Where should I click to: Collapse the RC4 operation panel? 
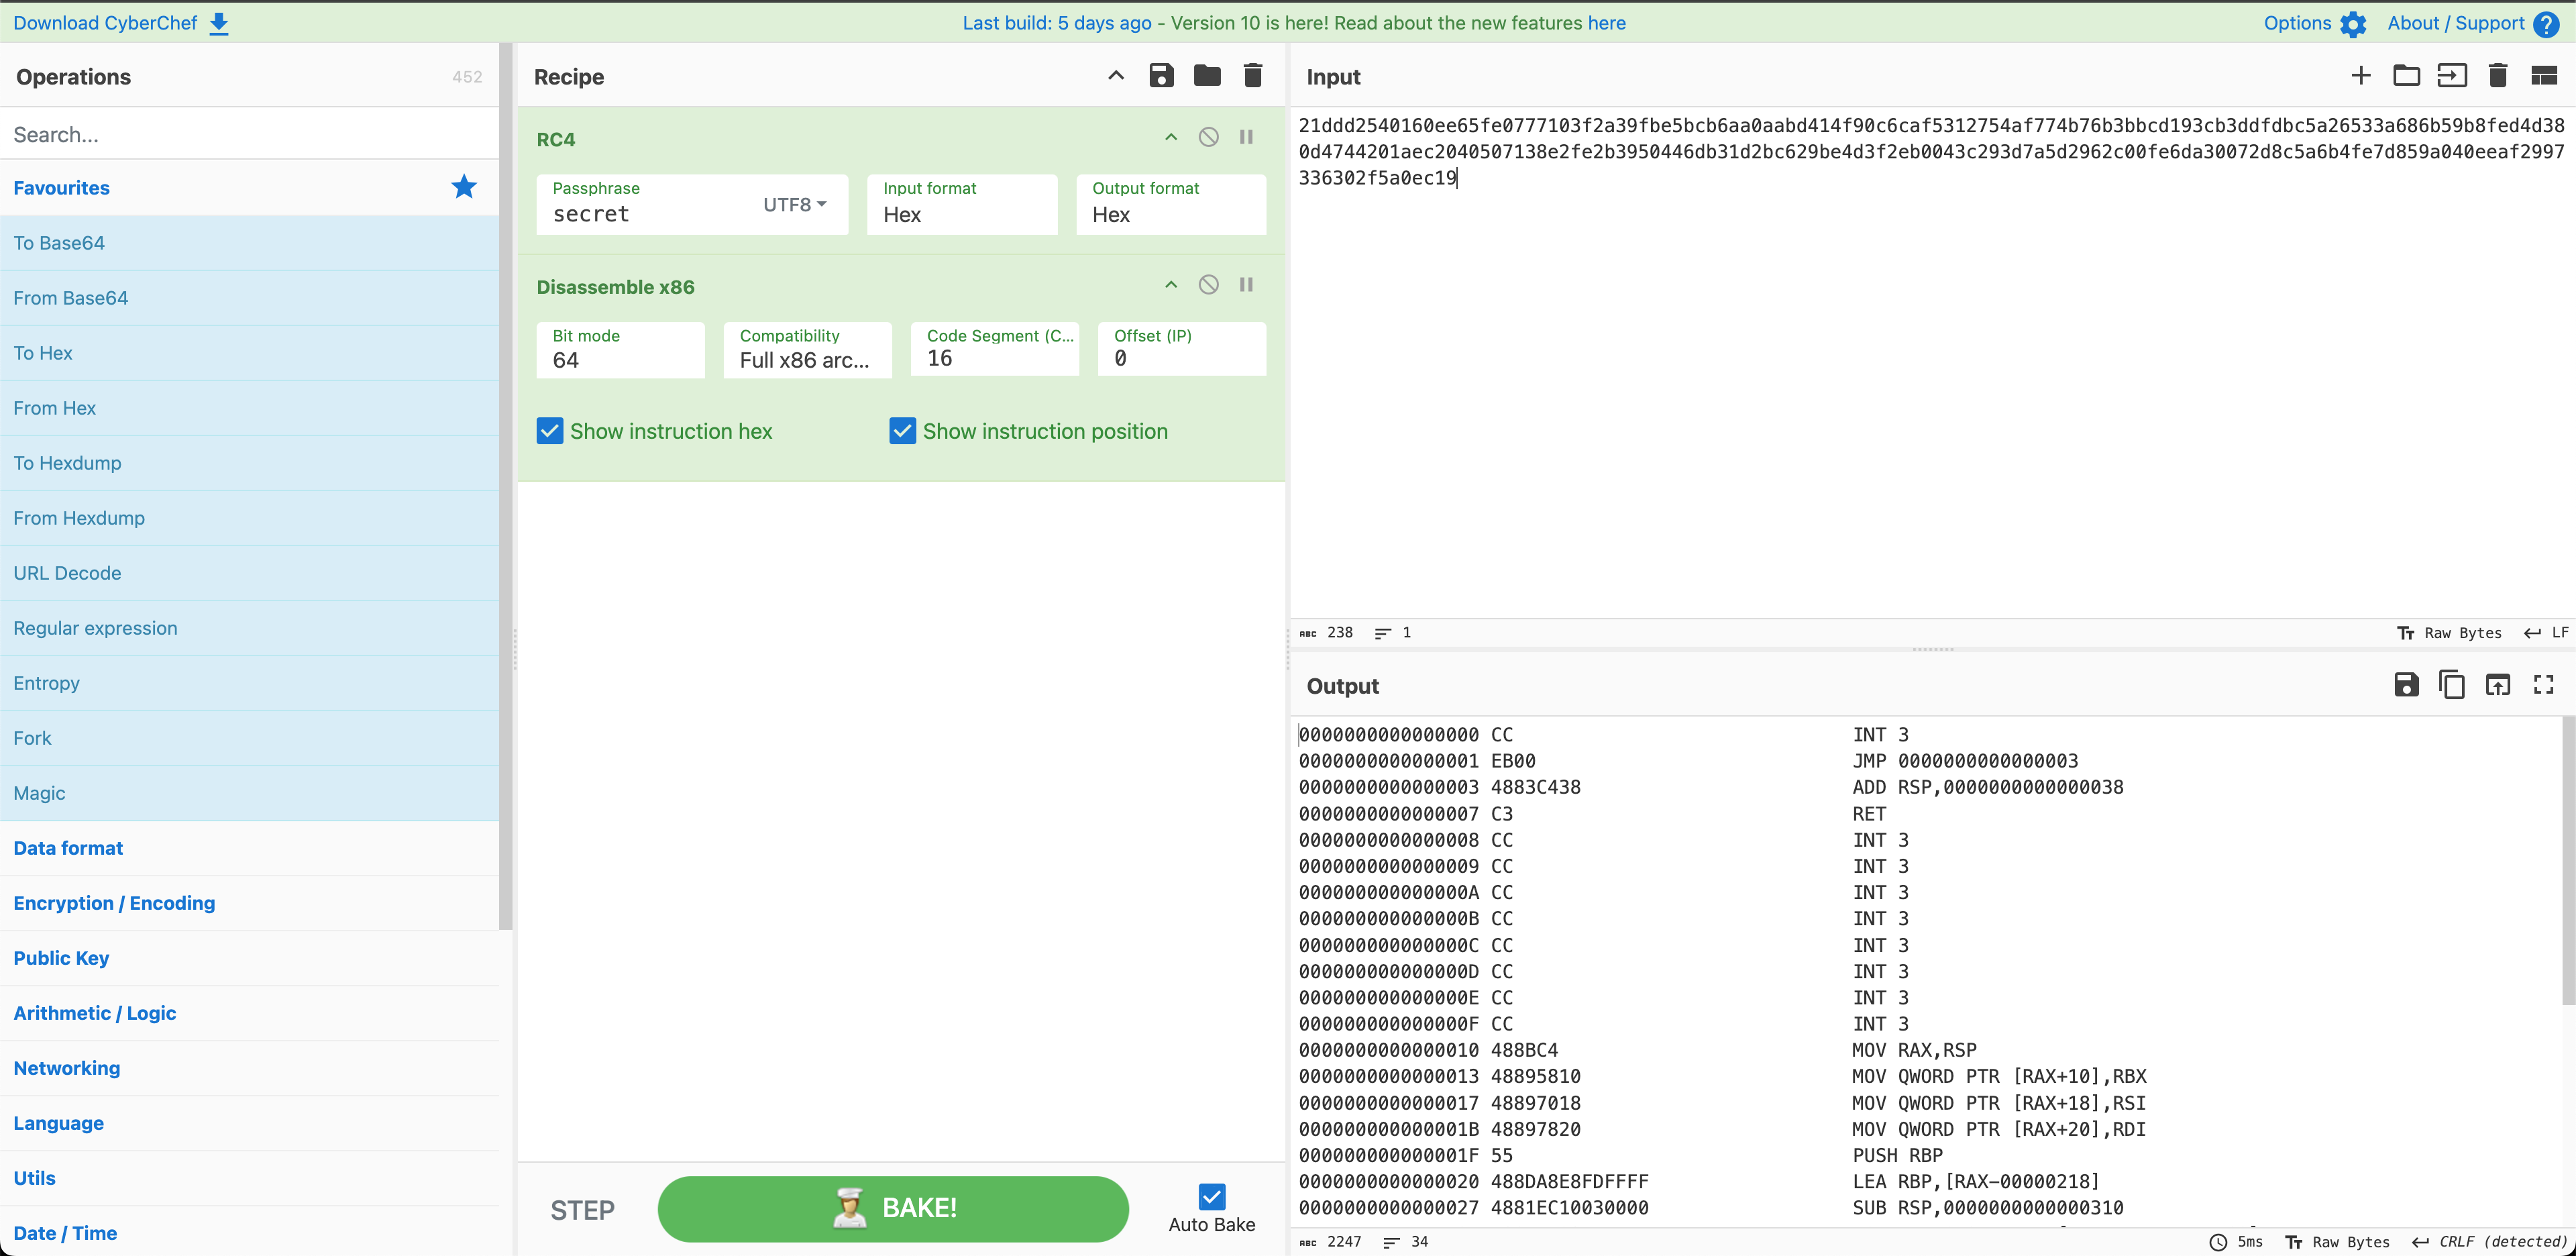pos(1171,138)
